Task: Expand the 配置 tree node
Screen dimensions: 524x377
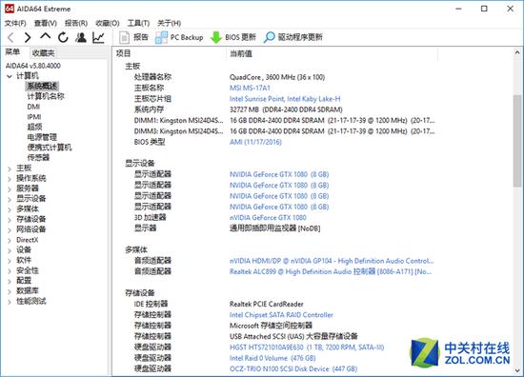Action: tap(10, 281)
